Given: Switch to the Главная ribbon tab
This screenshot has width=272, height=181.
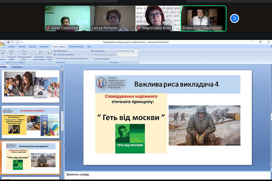Looking at the screenshot, I should (x=11, y=46).
